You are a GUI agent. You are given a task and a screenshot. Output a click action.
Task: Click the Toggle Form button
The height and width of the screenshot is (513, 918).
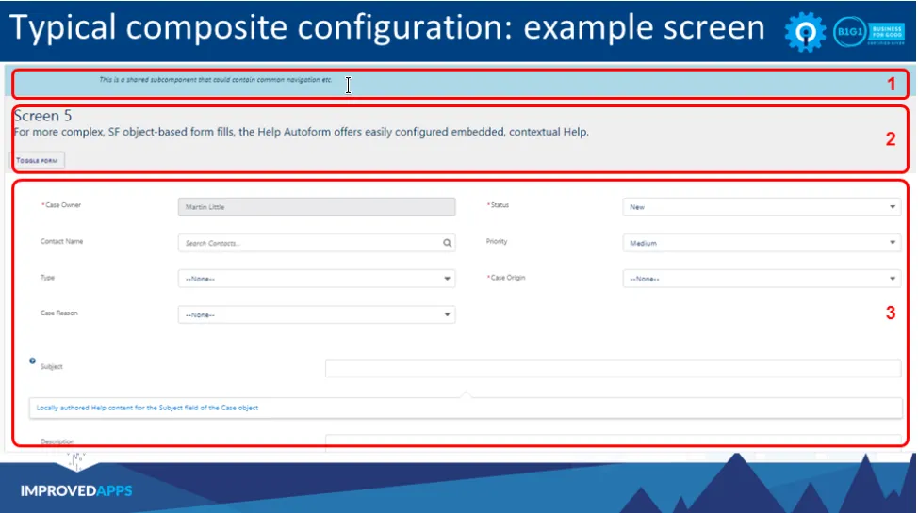[x=38, y=160]
